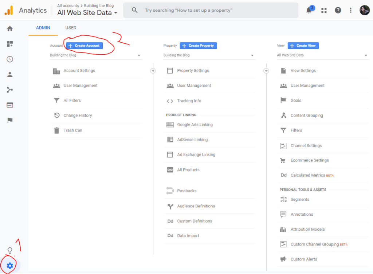373x274 pixels.
Task: Open the Home icon in the left sidebar
Action: [x=10, y=28]
